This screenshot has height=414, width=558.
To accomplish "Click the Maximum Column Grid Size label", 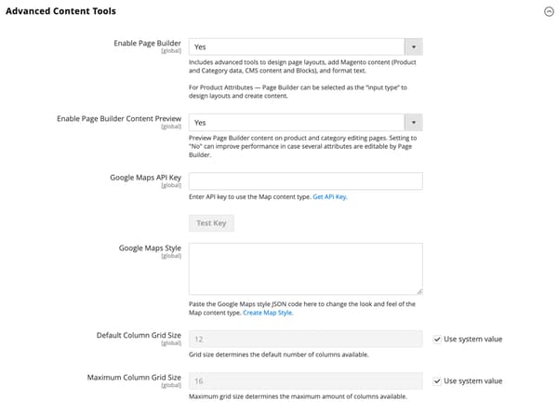I will [133, 377].
